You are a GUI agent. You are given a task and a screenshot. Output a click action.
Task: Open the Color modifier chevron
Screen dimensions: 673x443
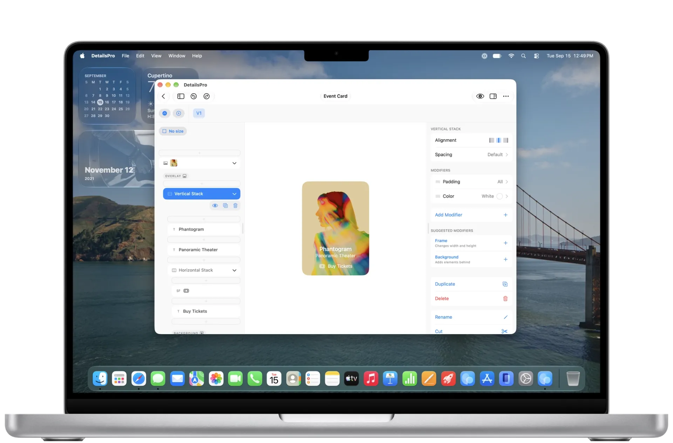[x=507, y=196]
